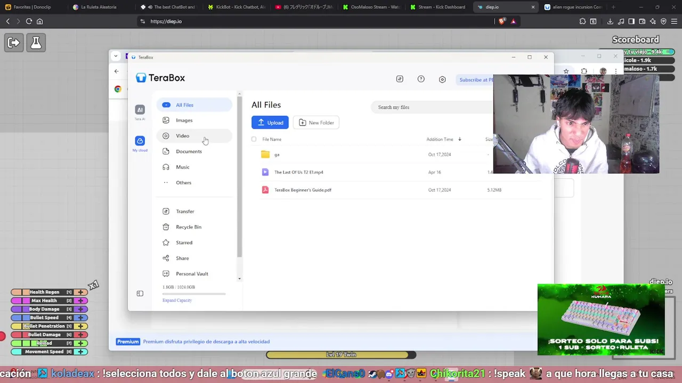Select All Files in sidebar
Screen dimensions: 682x383
(x=194, y=105)
